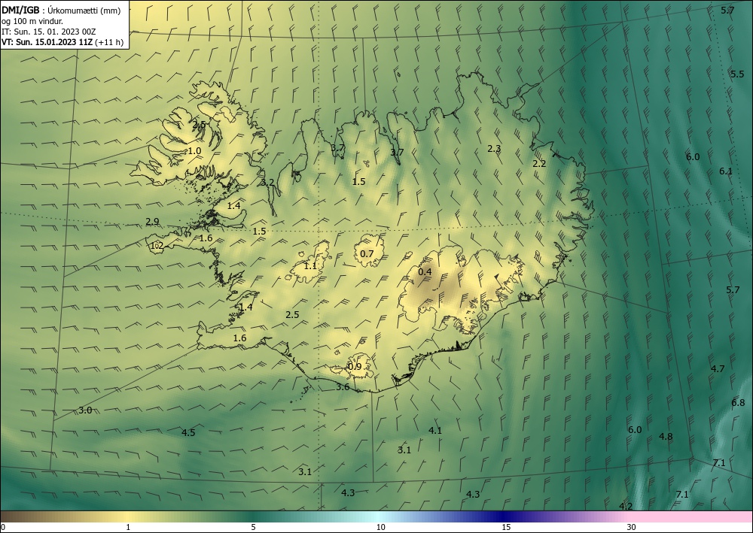Click the 2.3 value in the northeast
This screenshot has width=753, height=533.
click(x=494, y=149)
